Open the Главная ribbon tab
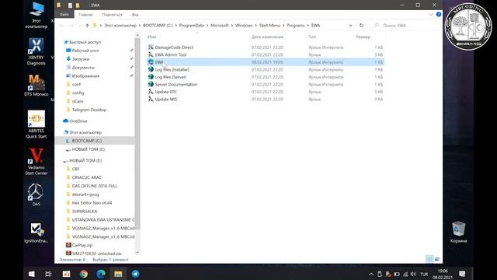The height and width of the screenshot is (280, 497). (x=85, y=15)
